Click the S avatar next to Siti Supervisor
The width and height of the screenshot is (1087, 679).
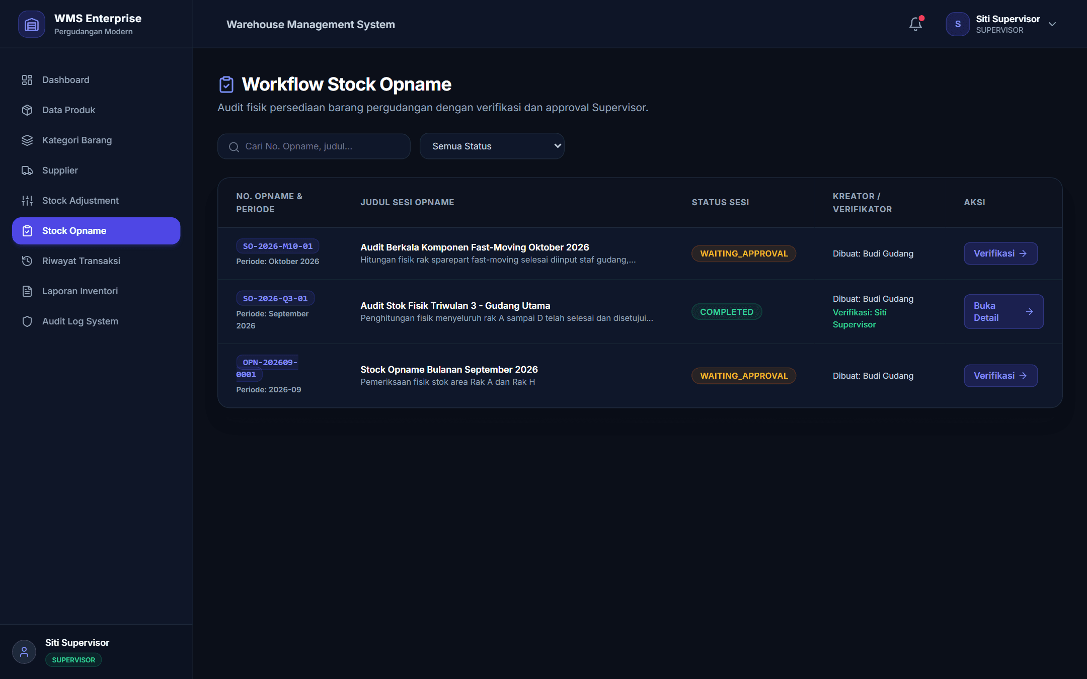[x=958, y=24]
